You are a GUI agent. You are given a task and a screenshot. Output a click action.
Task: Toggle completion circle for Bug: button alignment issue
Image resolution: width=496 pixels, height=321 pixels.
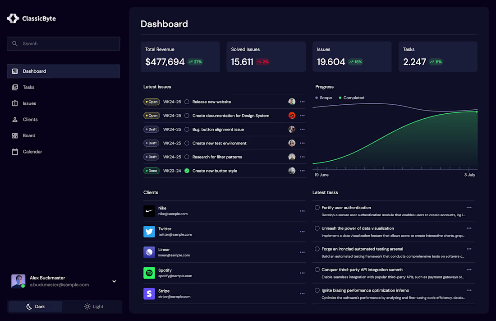(x=187, y=129)
